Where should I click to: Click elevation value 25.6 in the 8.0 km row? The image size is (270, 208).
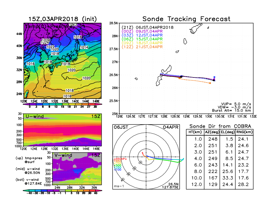pos(228,171)
